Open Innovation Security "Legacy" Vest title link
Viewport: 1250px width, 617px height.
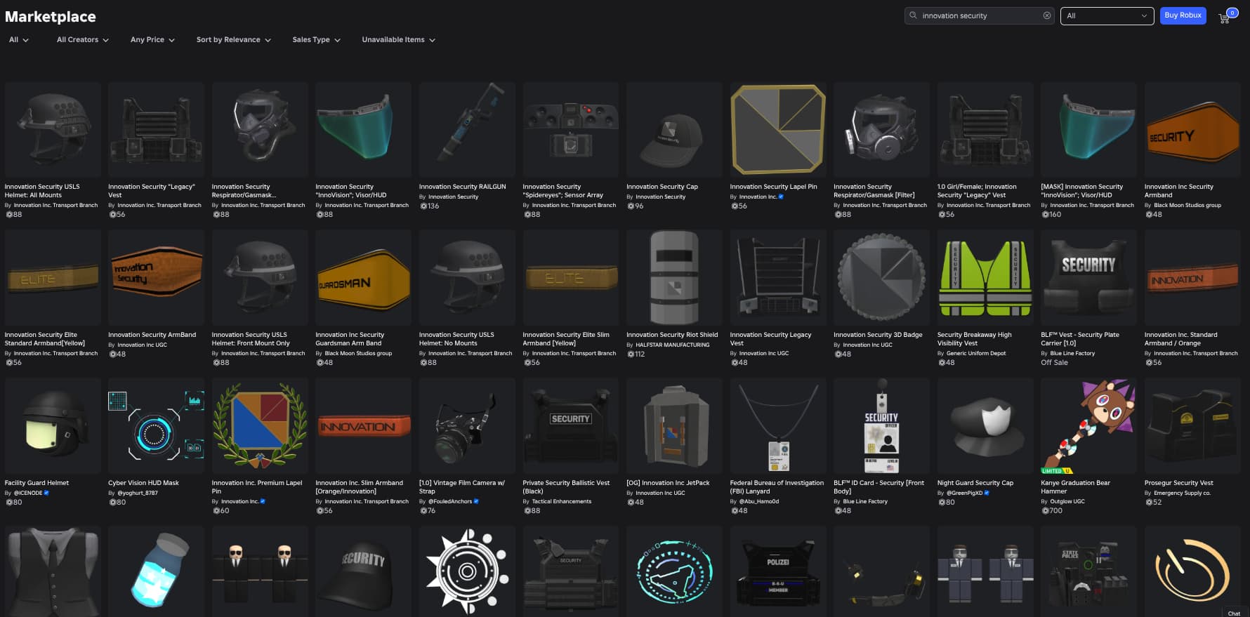point(152,191)
